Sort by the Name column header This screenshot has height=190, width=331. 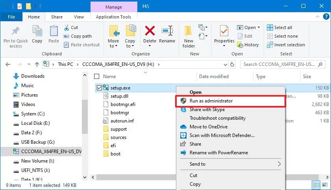[109, 77]
